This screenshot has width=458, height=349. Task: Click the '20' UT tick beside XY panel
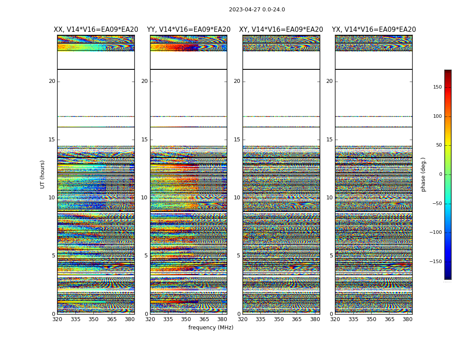point(237,81)
